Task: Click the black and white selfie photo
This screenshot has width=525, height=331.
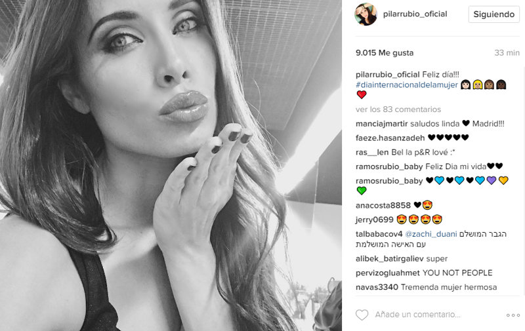Action: [171, 165]
